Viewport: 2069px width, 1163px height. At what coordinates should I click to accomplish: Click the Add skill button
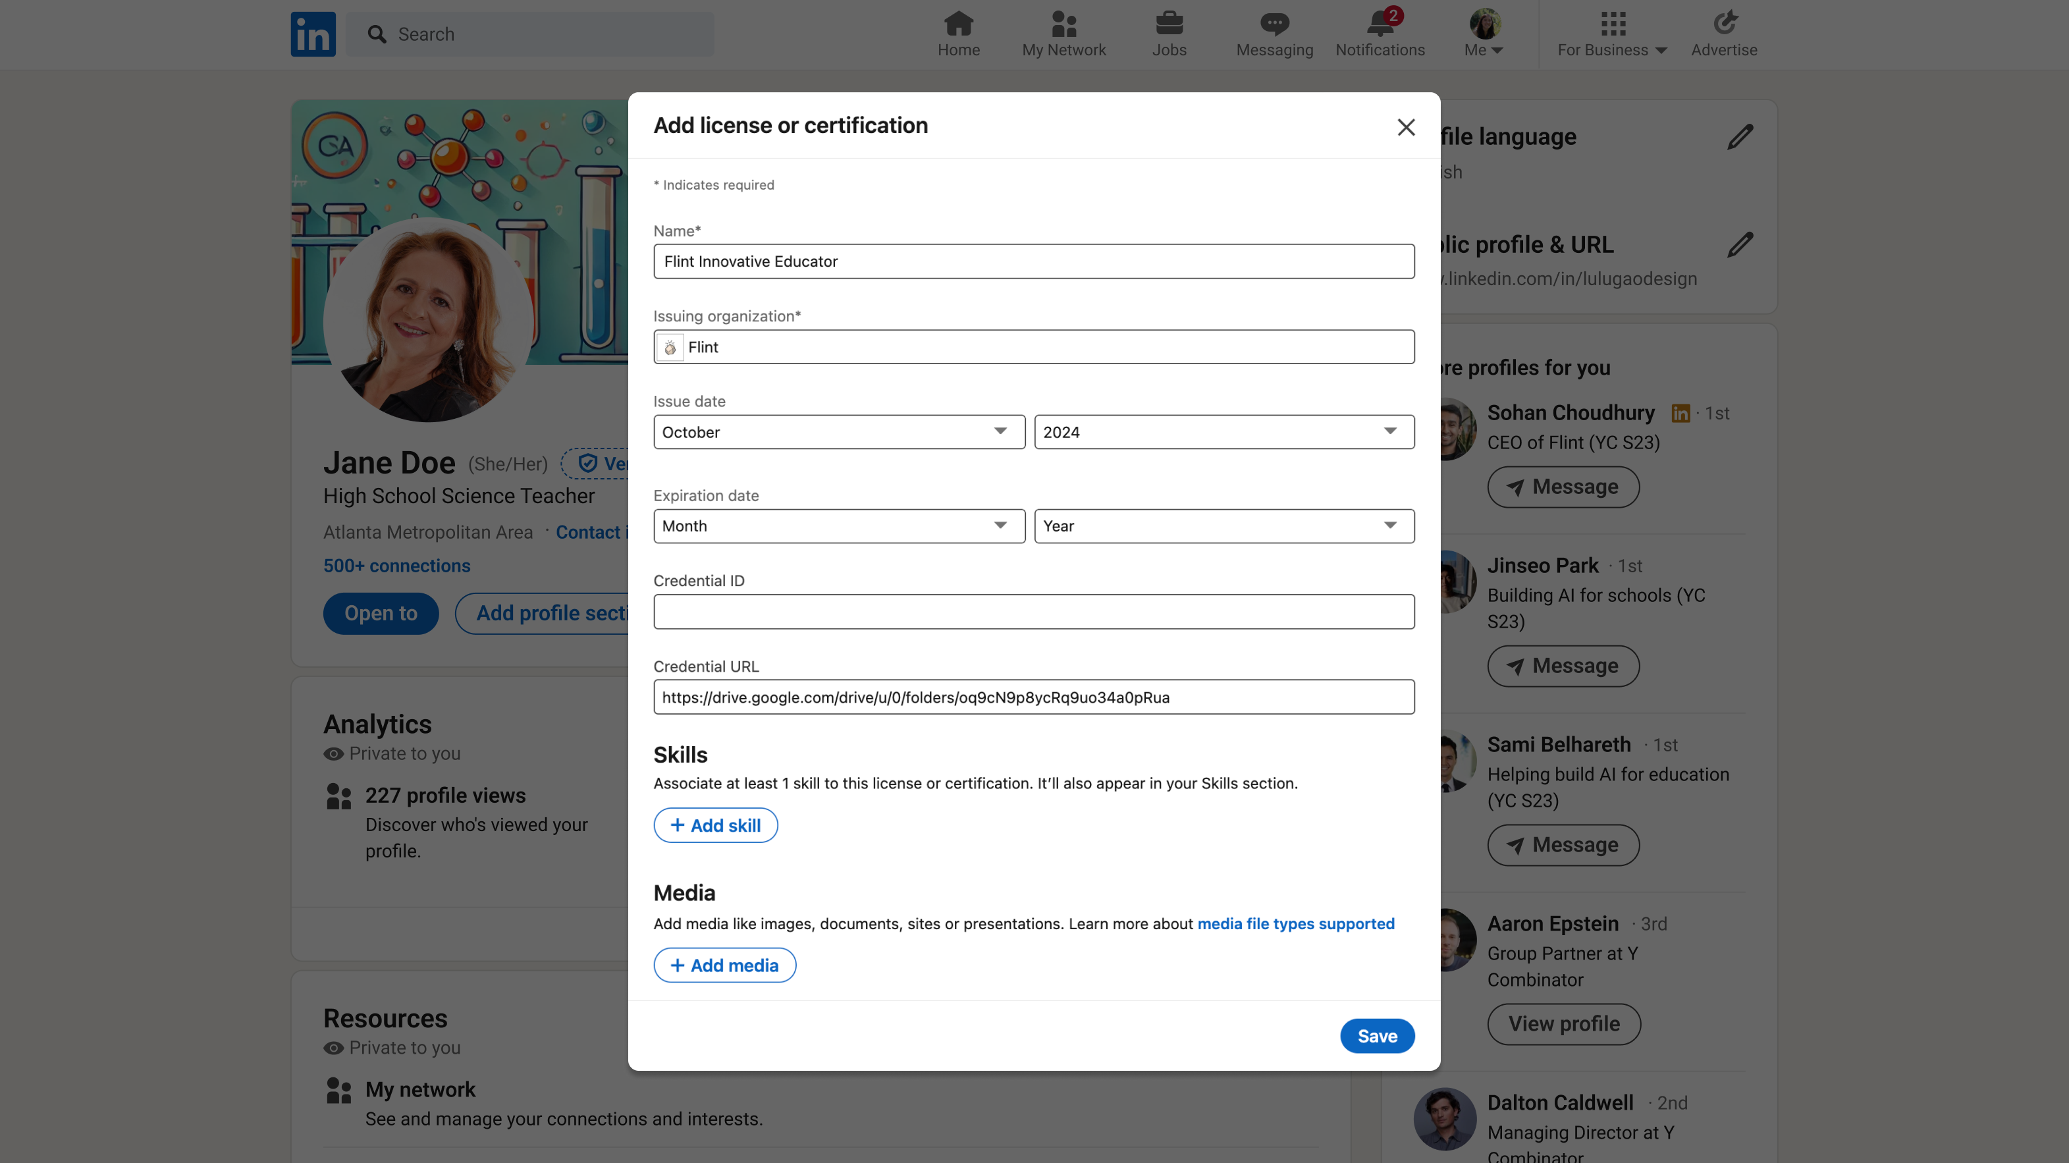(716, 825)
